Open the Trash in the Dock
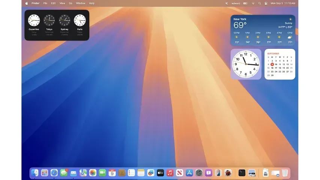320x180 pixels. click(x=285, y=173)
